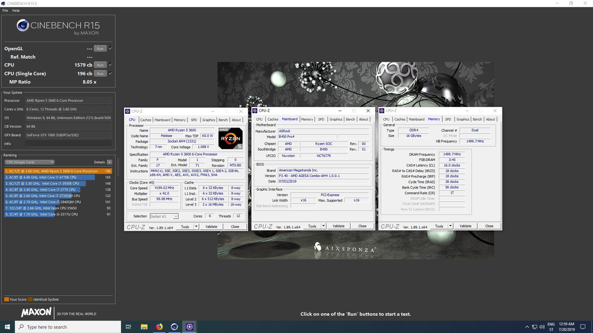593x333 pixels.
Task: Open the Windows Start menu
Action: pyautogui.click(x=7, y=327)
